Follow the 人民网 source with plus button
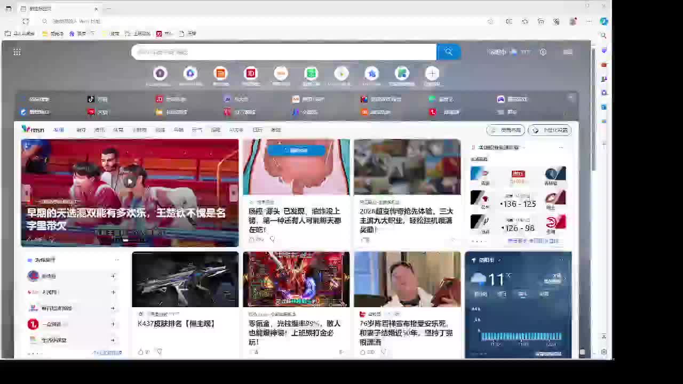 point(113,292)
